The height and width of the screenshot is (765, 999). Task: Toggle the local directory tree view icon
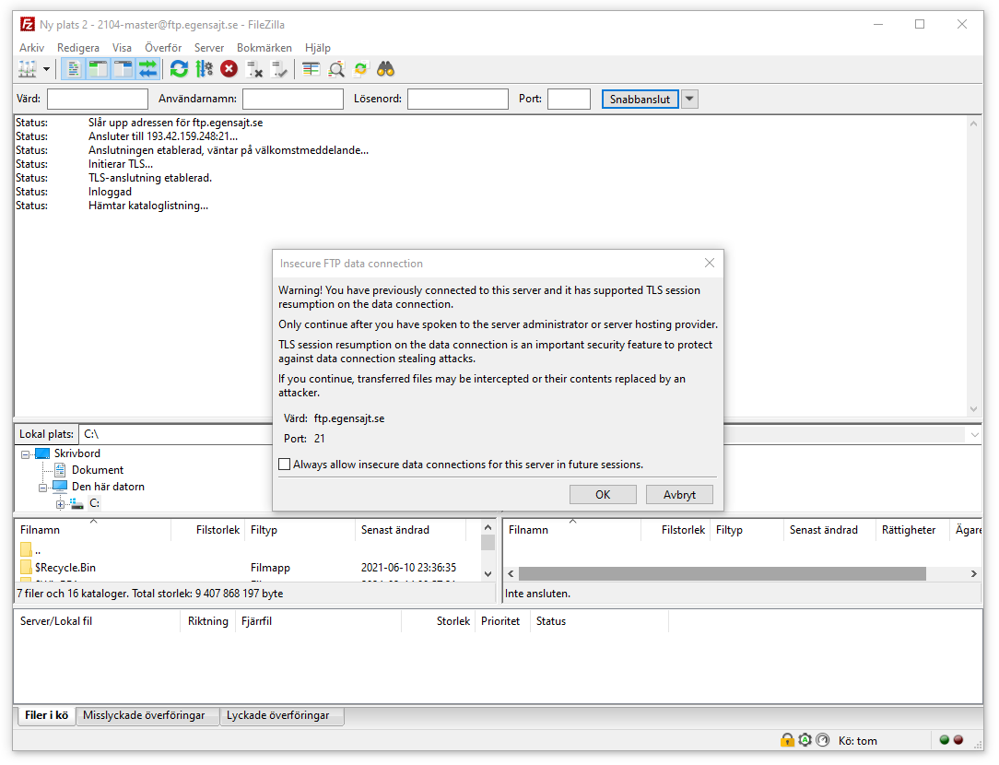pos(99,69)
